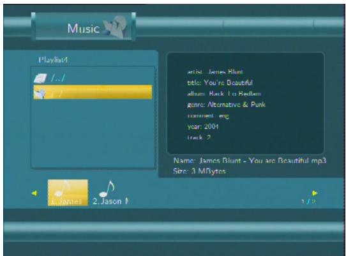Select the highlighted yellow playlist row
346x256 pixels.
tap(93, 92)
